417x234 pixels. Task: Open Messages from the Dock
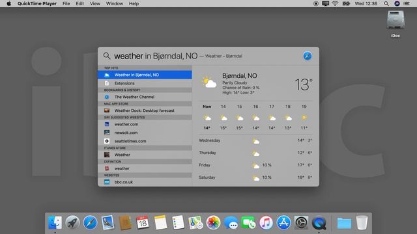click(231, 222)
